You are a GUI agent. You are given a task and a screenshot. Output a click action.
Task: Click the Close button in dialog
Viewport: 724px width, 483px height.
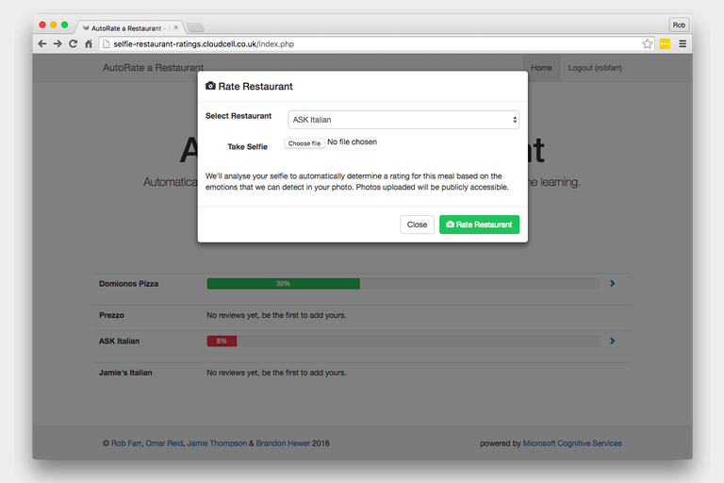[x=417, y=225]
